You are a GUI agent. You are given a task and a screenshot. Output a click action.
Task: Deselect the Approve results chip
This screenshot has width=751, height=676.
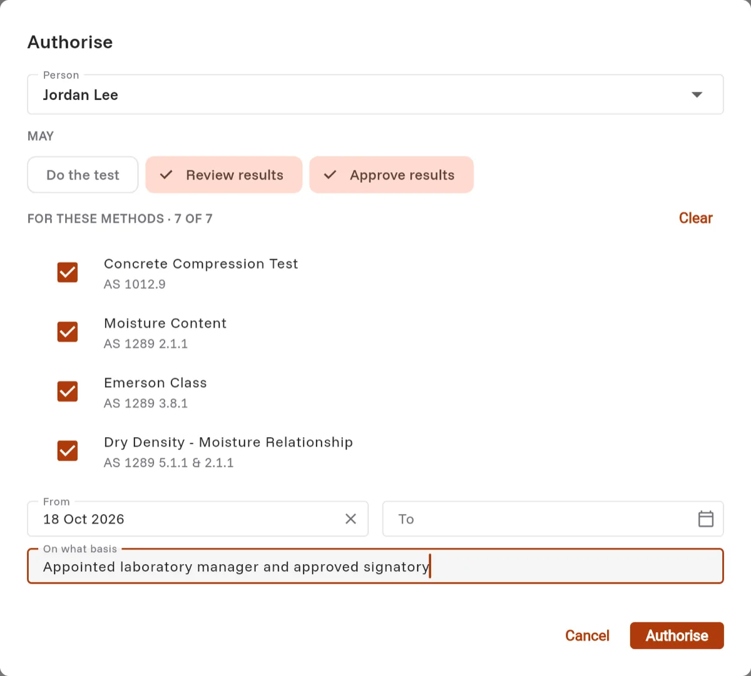coord(392,175)
